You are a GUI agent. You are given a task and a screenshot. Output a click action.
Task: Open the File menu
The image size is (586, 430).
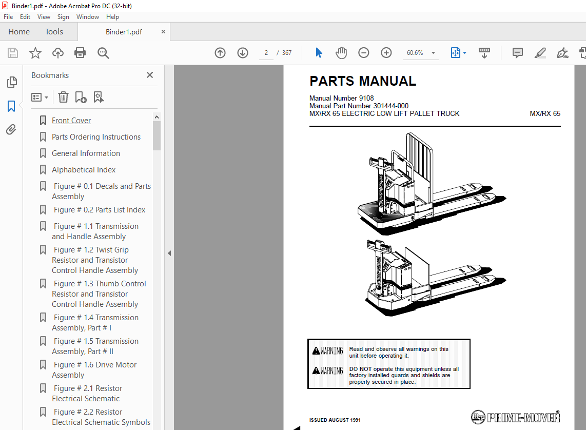click(8, 17)
